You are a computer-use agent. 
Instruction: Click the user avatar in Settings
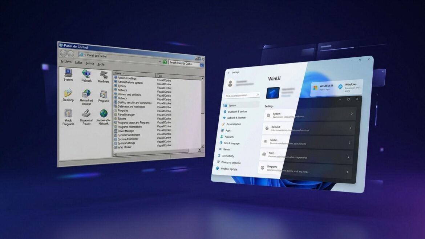[x=230, y=84]
